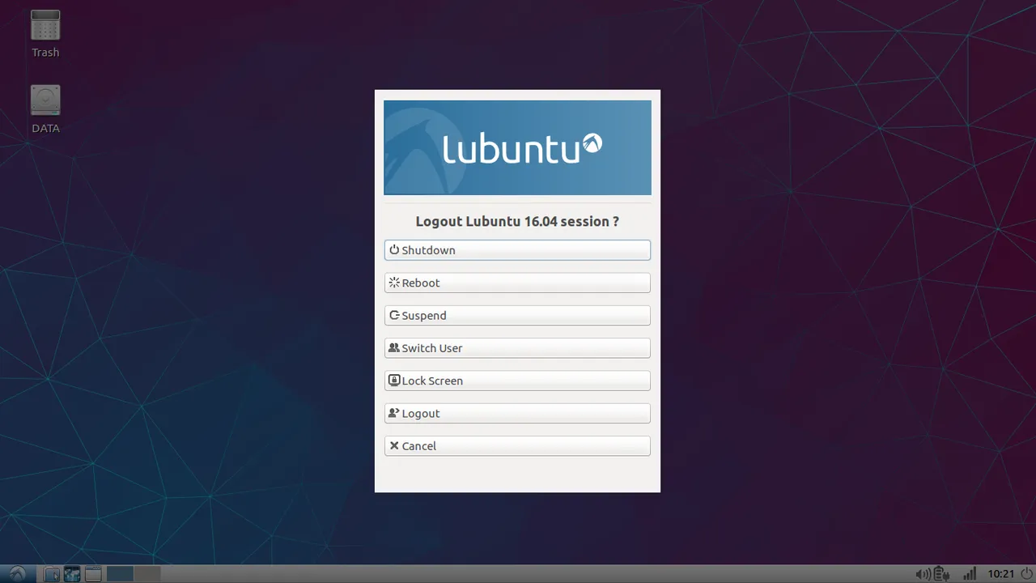Click the battery status tray icon

click(942, 574)
